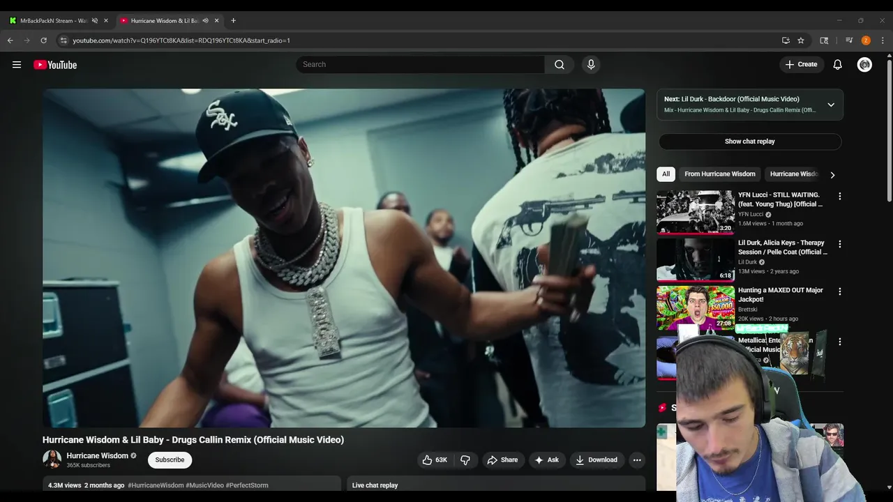893x502 pixels.
Task: Close the Hurricane Wisdom & Lil Baby tab
Action: 216,20
